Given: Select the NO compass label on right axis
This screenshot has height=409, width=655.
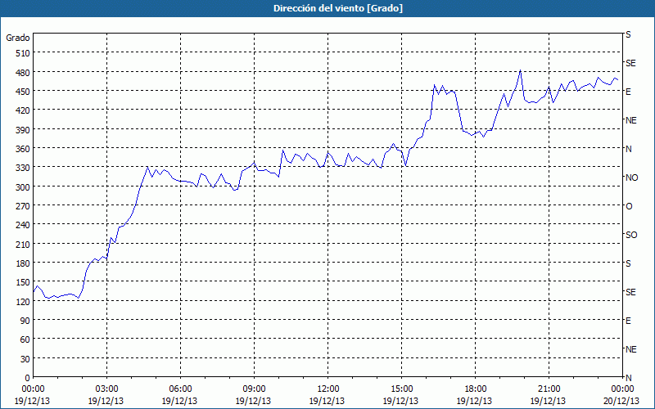Looking at the screenshot, I should pos(631,178).
